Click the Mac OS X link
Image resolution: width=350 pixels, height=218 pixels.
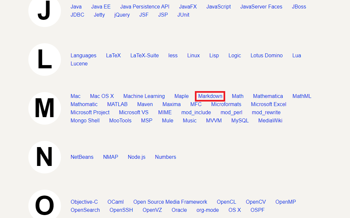102,96
